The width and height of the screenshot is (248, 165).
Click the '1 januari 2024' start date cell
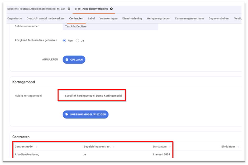161,154
